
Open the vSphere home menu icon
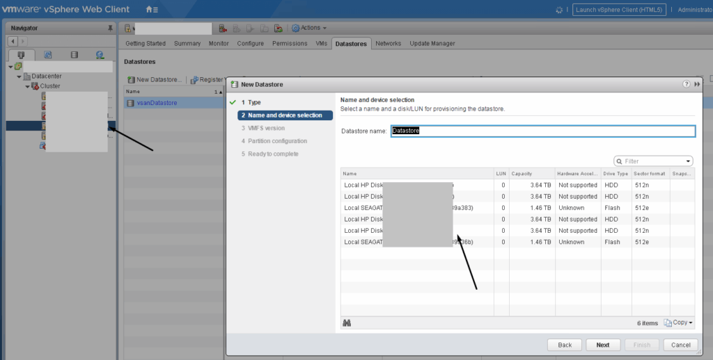pyautogui.click(x=152, y=9)
